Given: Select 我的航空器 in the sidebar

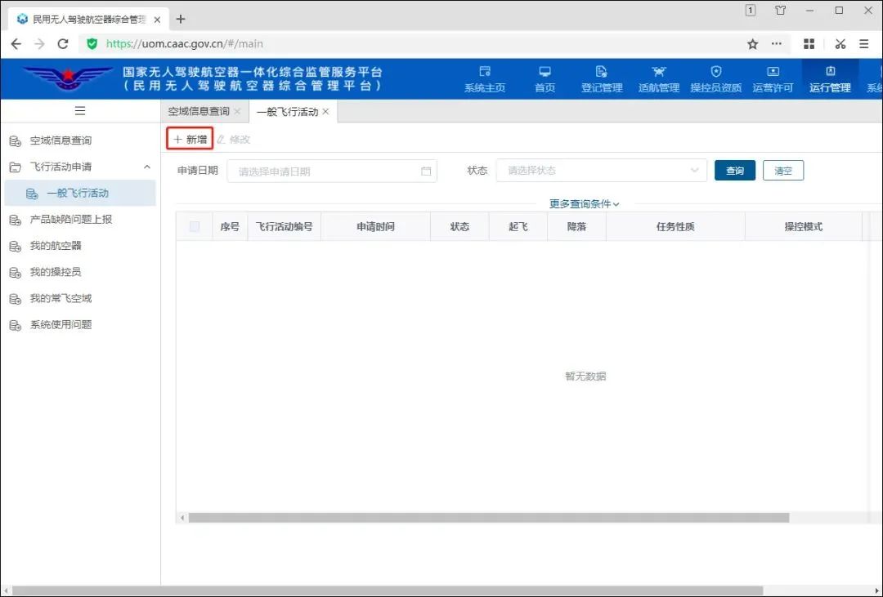Looking at the screenshot, I should (x=56, y=246).
